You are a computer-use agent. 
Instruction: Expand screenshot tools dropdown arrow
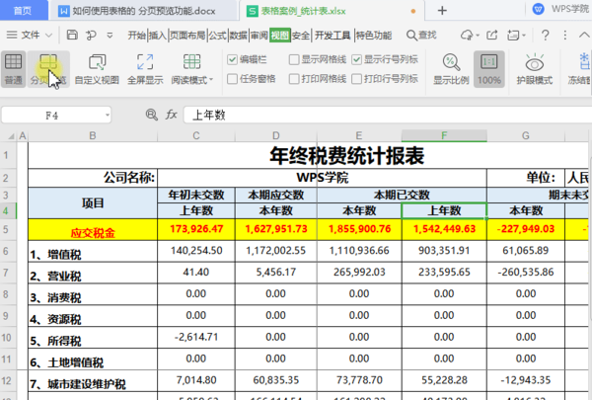click(524, 36)
